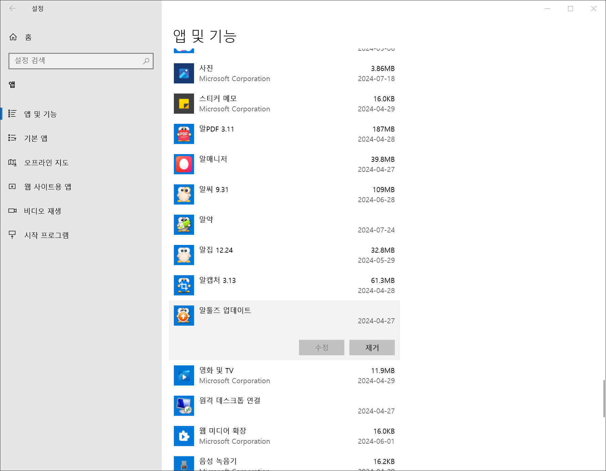The image size is (606, 471).
Task: Select the 알집 12.24 entry name
Action: click(x=216, y=250)
